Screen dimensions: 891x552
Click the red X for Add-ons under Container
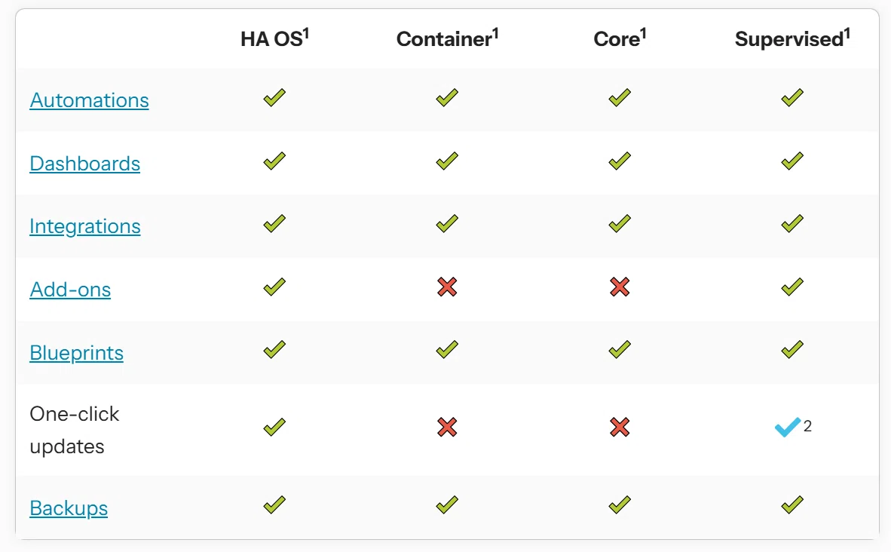447,287
